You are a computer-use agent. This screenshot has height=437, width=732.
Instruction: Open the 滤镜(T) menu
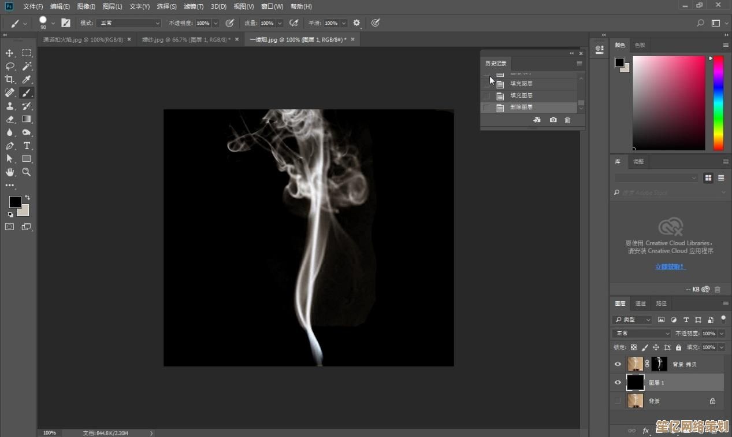coord(194,6)
